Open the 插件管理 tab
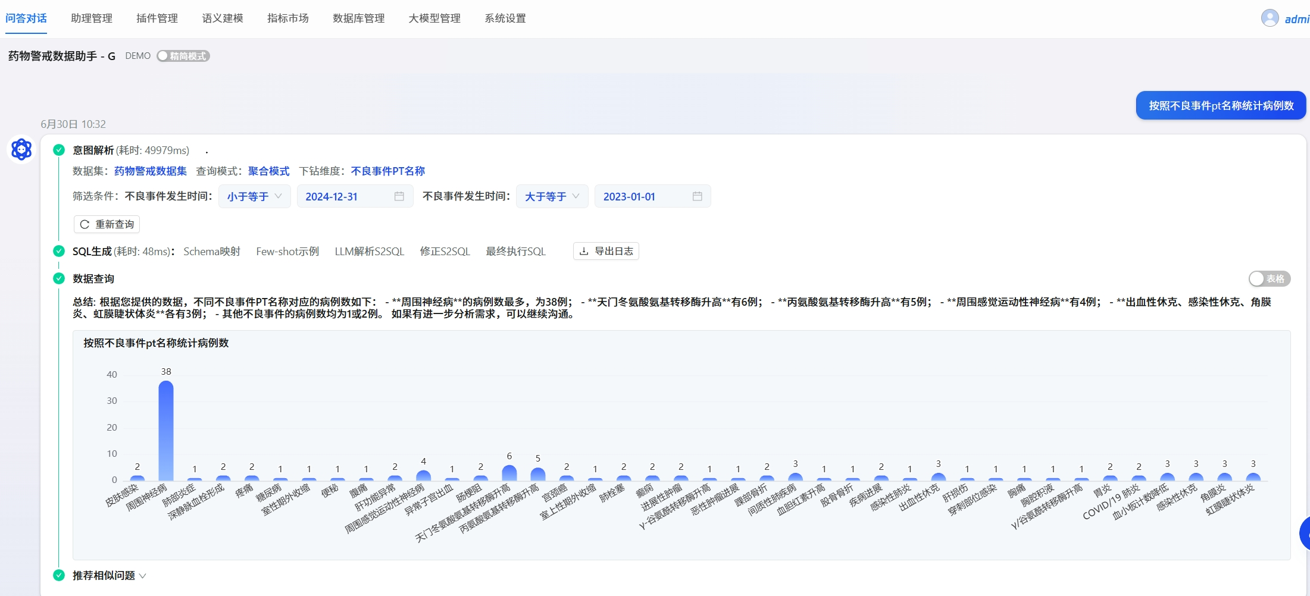This screenshot has width=1310, height=596. (x=157, y=18)
